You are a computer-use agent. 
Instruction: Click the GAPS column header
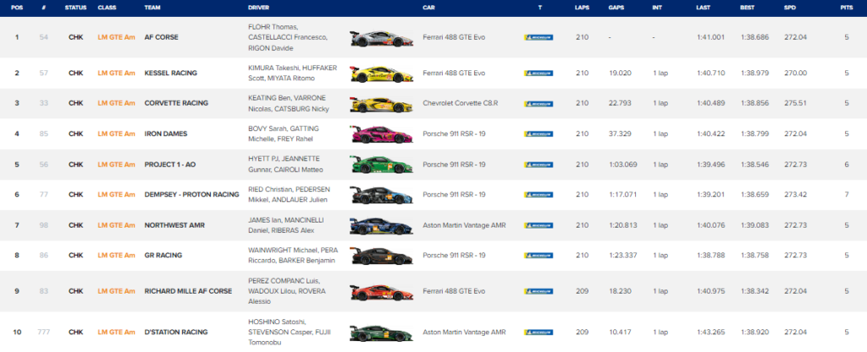point(616,8)
